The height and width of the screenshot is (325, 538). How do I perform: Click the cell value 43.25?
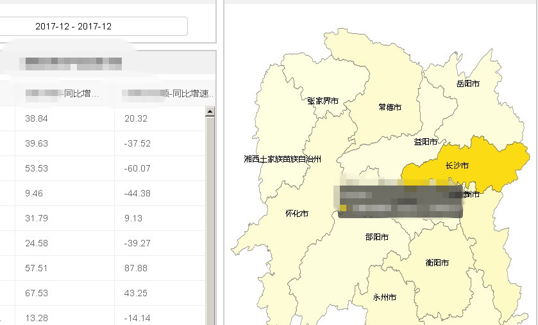[136, 294]
